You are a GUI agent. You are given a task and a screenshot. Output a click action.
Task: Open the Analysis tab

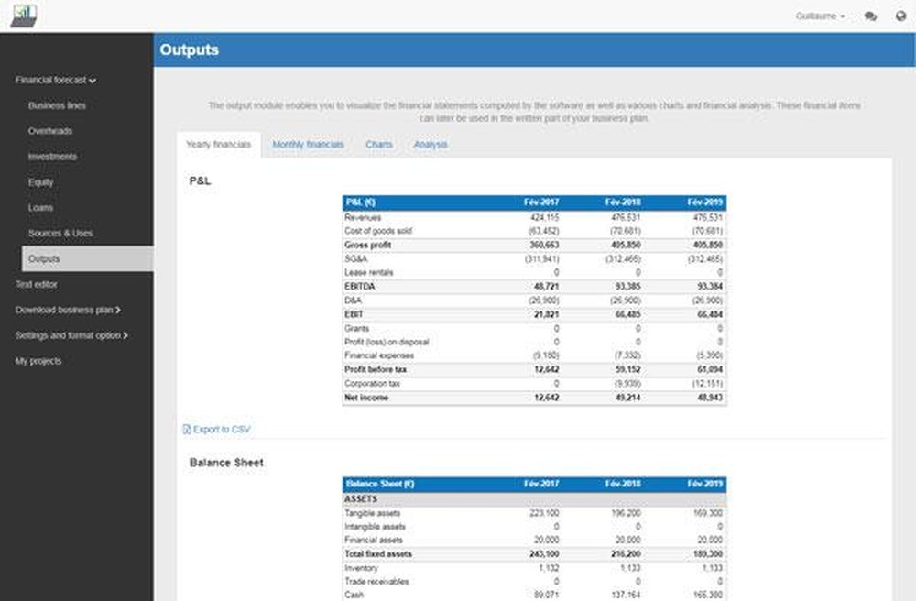pyautogui.click(x=431, y=144)
